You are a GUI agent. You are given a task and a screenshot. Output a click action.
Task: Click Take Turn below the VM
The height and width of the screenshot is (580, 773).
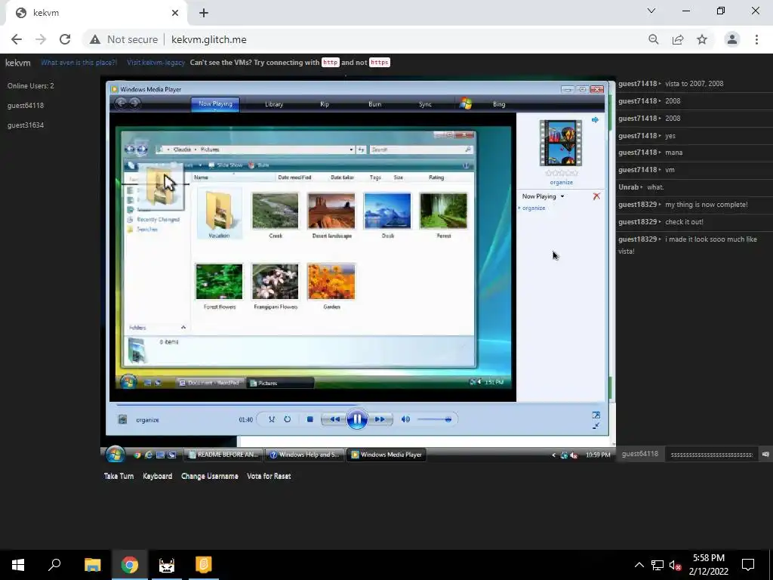click(119, 476)
